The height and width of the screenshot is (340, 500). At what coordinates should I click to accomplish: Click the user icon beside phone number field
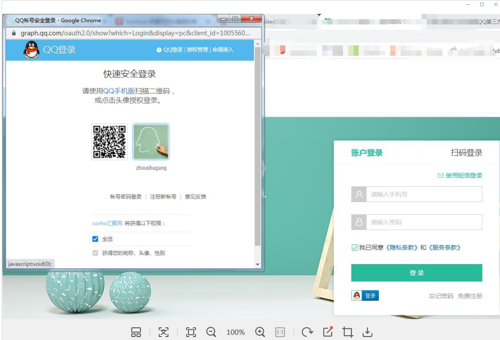click(359, 194)
